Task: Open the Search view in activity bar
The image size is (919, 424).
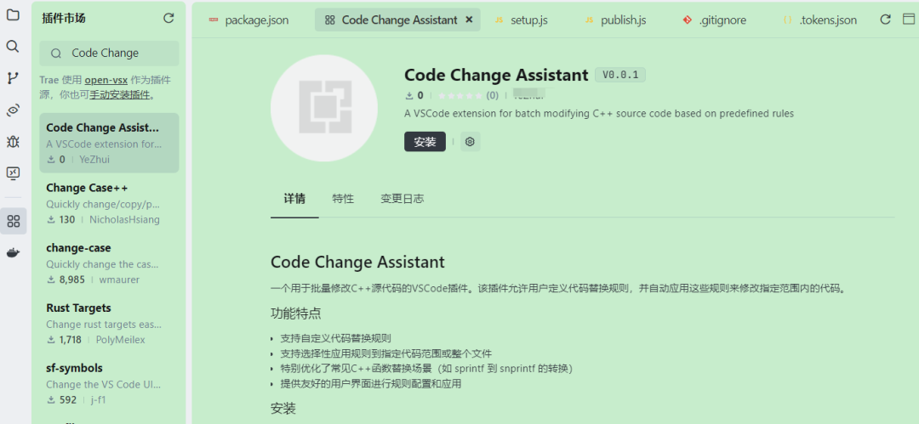Action: pos(13,47)
